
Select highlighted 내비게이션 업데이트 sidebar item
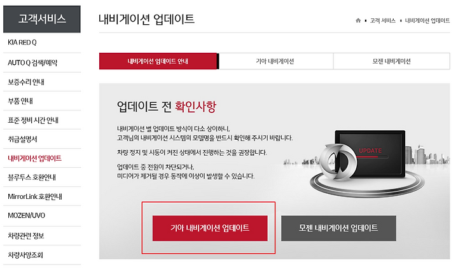tap(42, 158)
